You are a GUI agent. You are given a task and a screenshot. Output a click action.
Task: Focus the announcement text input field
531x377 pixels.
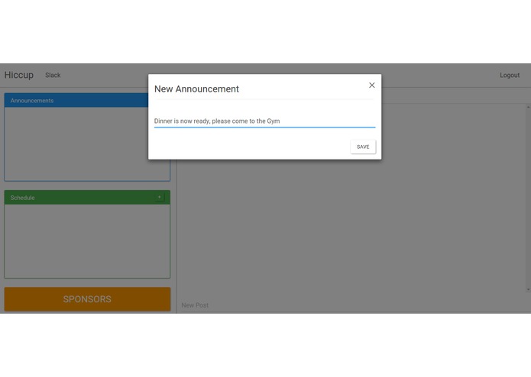pos(264,121)
